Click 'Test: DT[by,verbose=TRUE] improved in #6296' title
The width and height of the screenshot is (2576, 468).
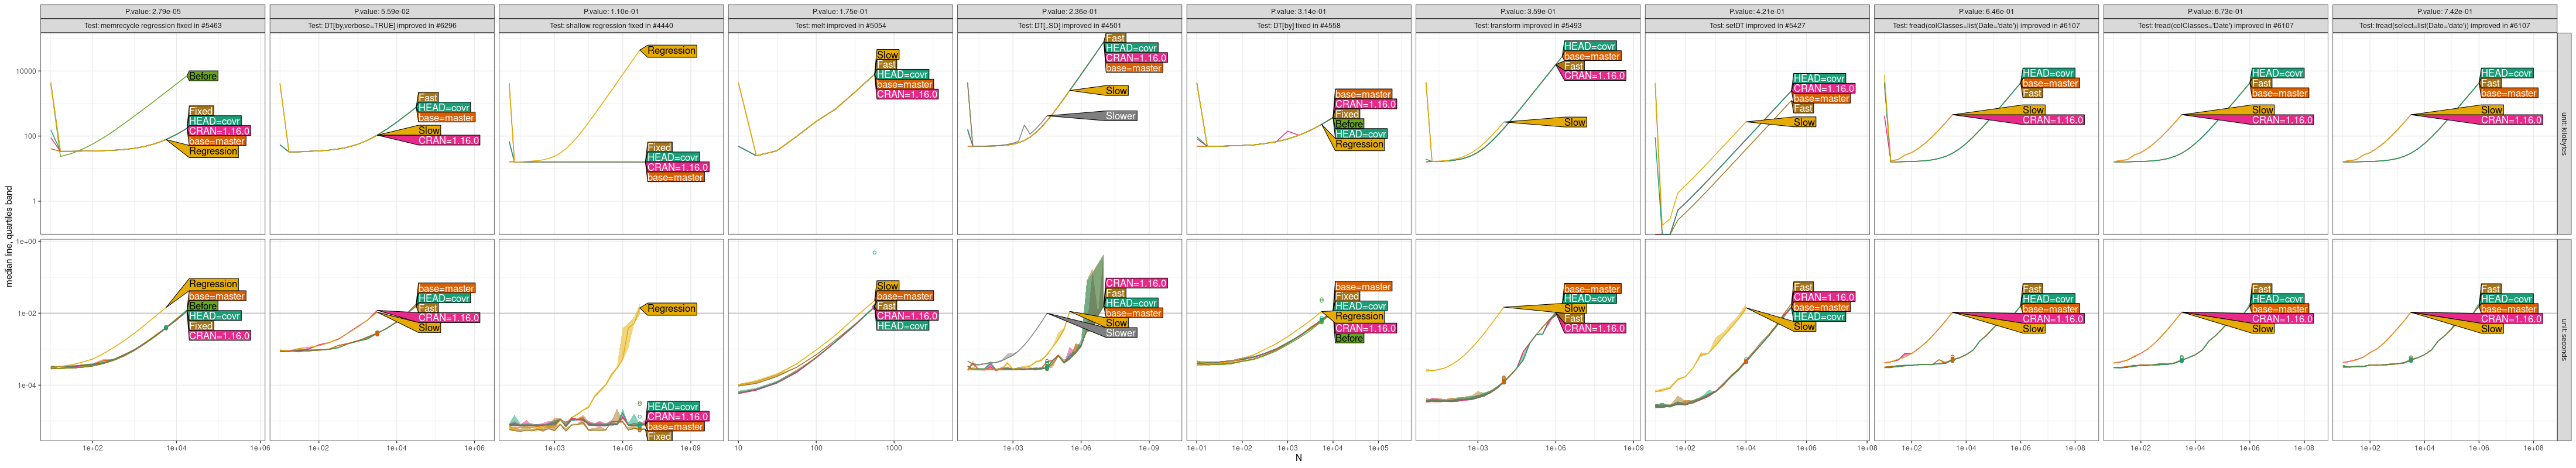[x=382, y=26]
